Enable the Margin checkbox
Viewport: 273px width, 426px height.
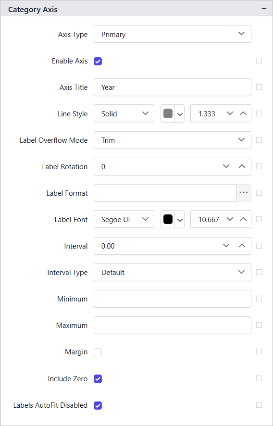tap(98, 352)
